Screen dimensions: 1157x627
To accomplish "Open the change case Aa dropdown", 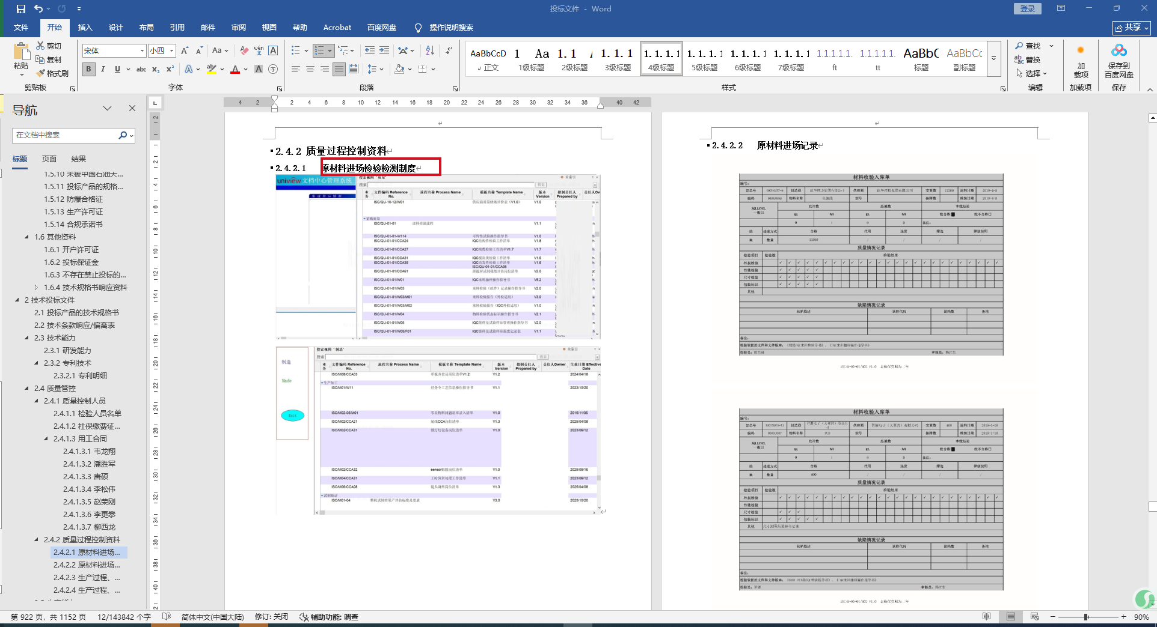I will pos(220,50).
